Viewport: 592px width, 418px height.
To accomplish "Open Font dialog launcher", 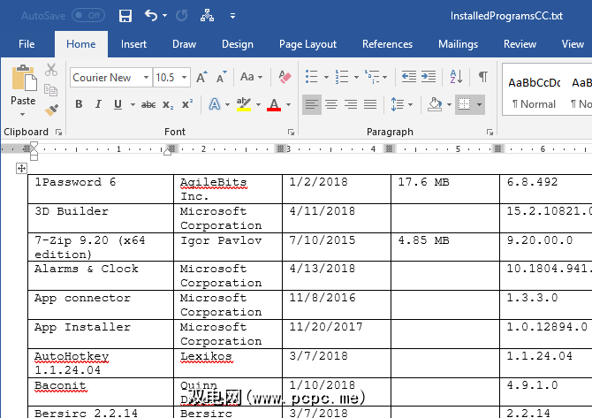I will point(291,132).
